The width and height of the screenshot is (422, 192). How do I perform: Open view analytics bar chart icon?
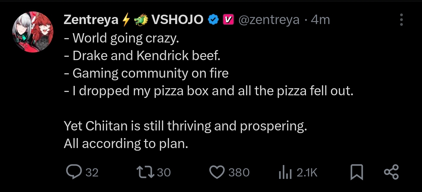tap(285, 173)
